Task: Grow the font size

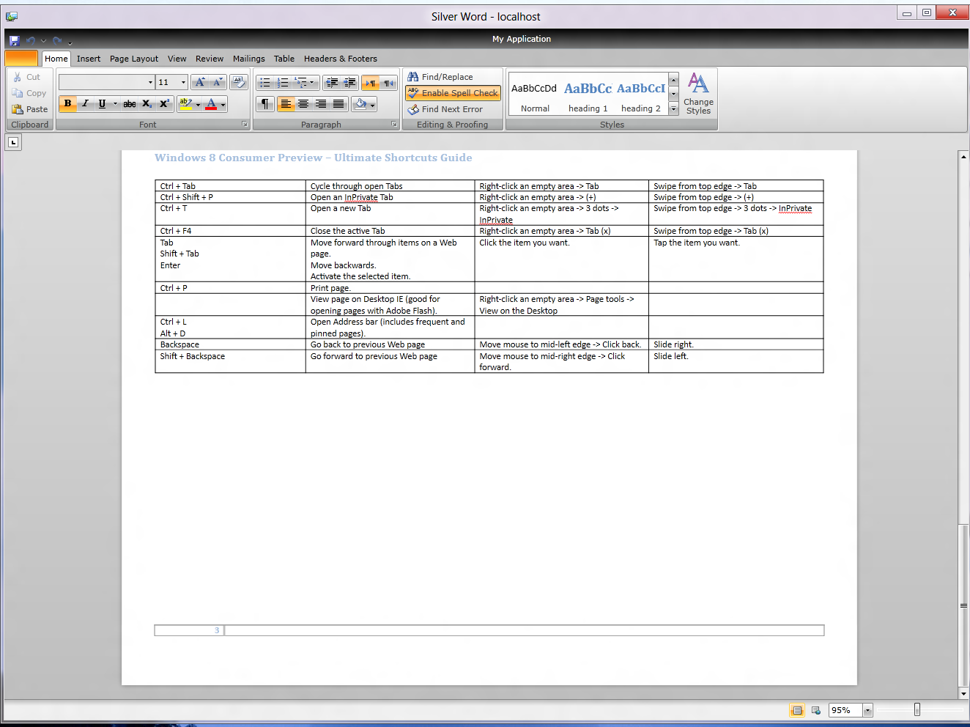Action: [200, 82]
